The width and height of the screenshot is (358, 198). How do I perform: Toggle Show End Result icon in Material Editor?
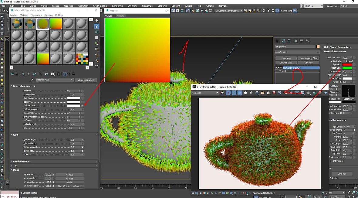point(65,74)
